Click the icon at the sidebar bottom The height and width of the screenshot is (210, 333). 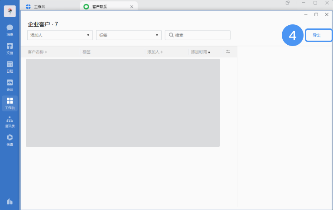(x=10, y=201)
